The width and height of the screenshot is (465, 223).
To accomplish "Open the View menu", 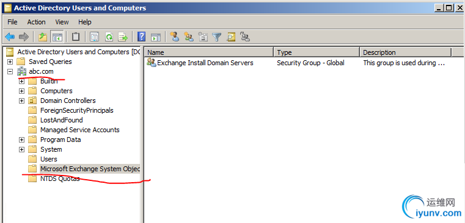I will click(x=62, y=22).
